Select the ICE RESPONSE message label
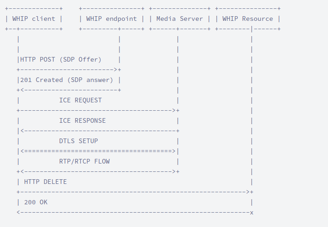 click(x=82, y=120)
